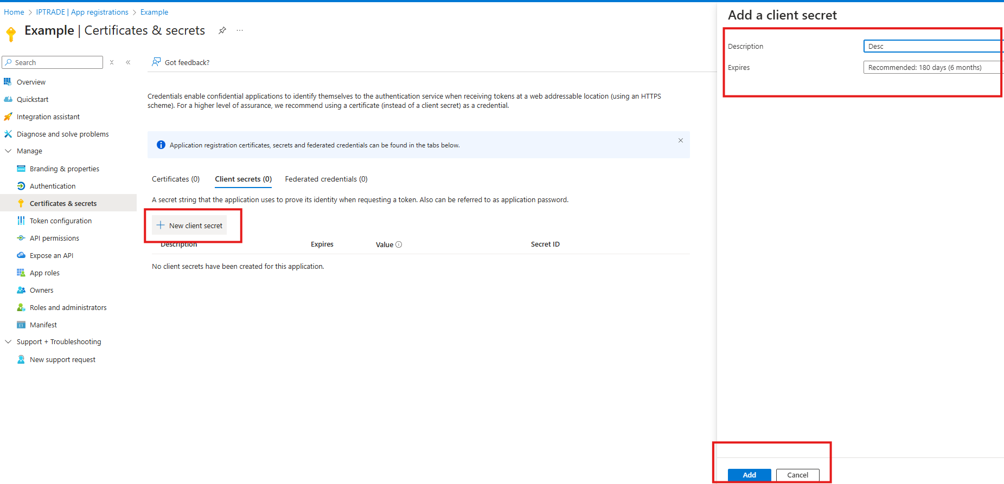The image size is (1004, 484).
Task: Click the Integration assistant rocket icon
Action: (8, 117)
